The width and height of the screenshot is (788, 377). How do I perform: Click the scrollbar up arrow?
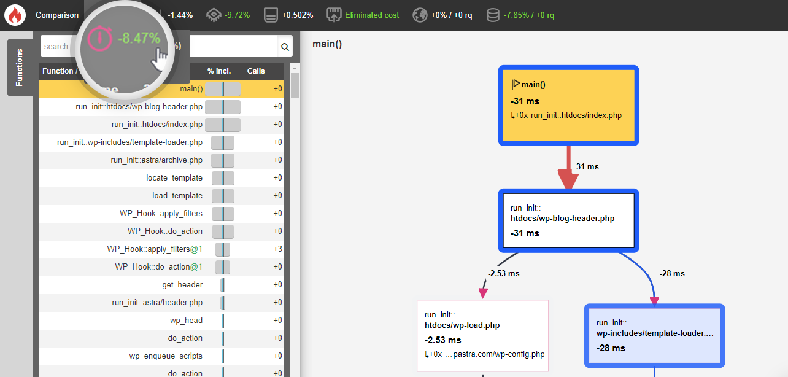295,67
